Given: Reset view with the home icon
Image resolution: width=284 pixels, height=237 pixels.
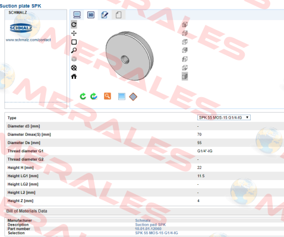Looking at the screenshot, I should 74,76.
